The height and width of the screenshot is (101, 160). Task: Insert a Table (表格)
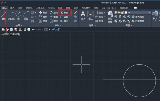(x=99, y=21)
